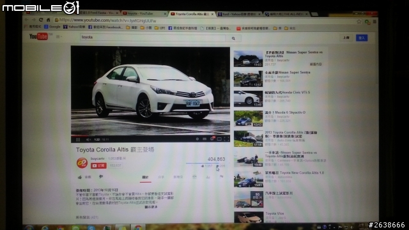The width and height of the screenshot is (409, 230).
Task: Close the 'Toyota Corolla Altis' tab
Action: point(213,14)
